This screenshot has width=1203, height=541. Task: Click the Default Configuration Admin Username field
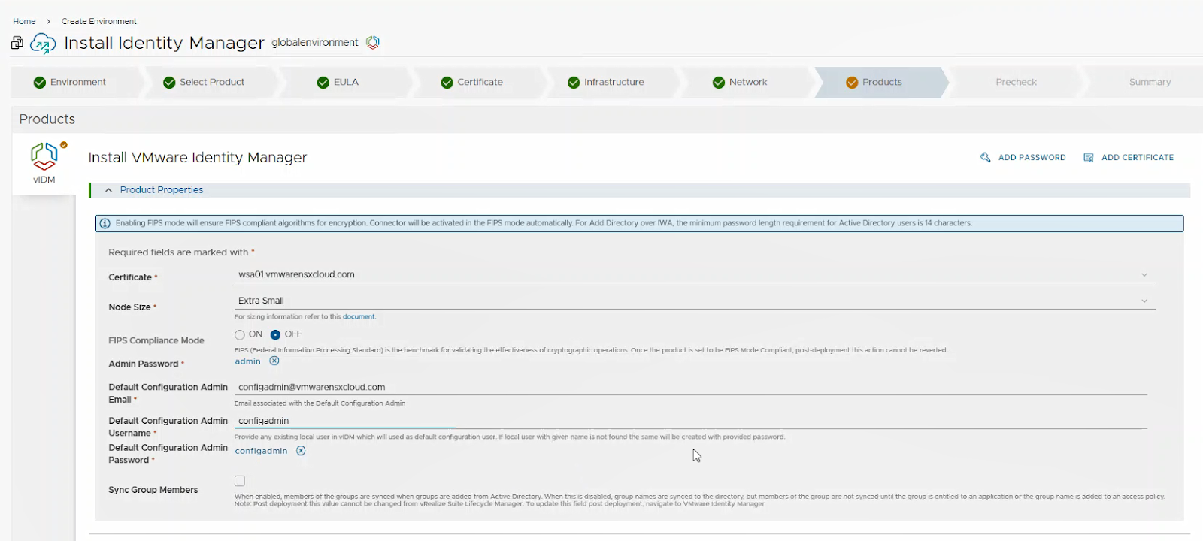pyautogui.click(x=690, y=421)
